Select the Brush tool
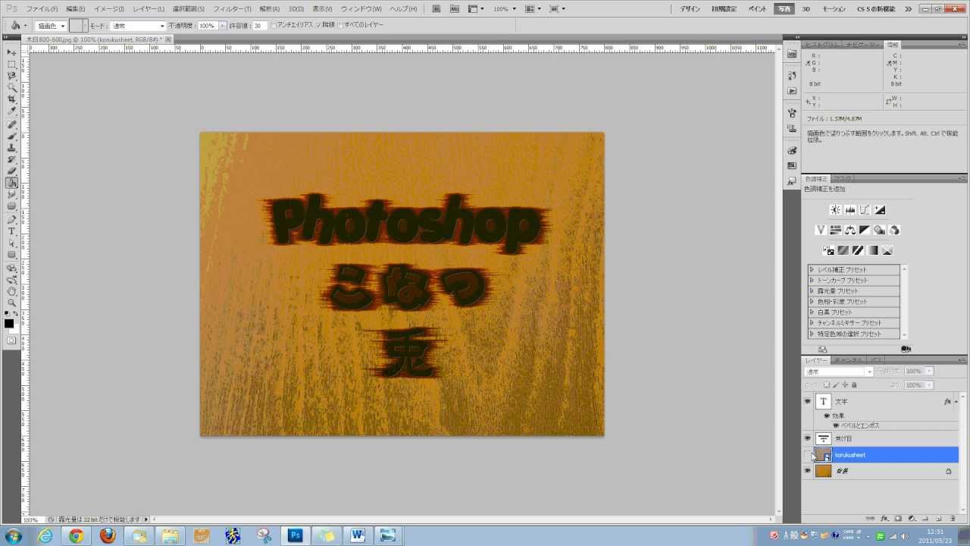This screenshot has width=970, height=546. point(12,136)
